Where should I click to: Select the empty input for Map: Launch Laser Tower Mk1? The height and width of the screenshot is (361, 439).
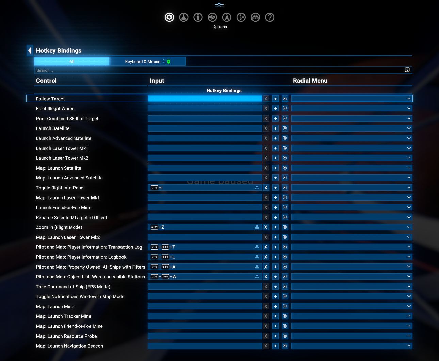click(205, 197)
